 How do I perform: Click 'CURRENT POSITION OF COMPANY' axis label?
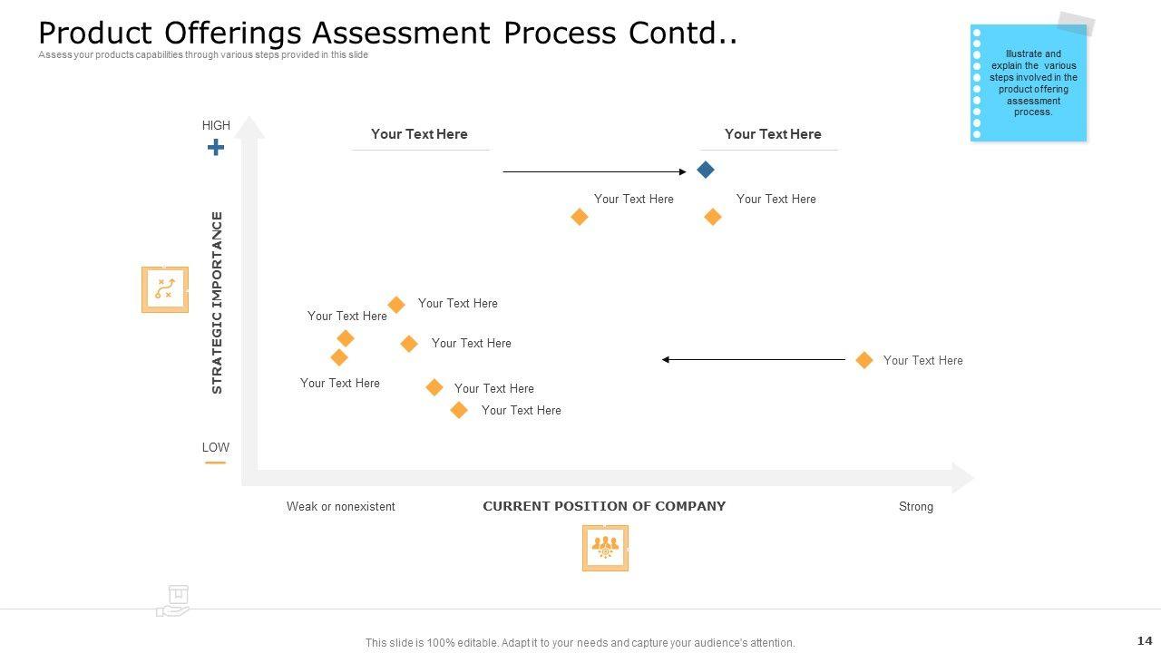[604, 506]
